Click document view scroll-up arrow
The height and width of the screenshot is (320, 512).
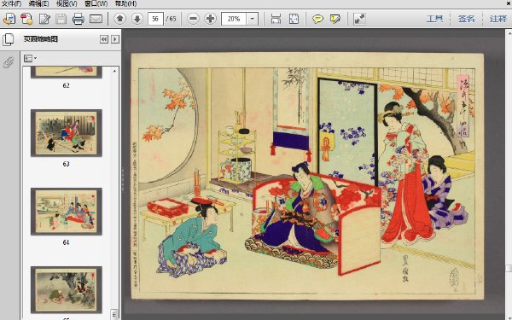click(x=509, y=33)
